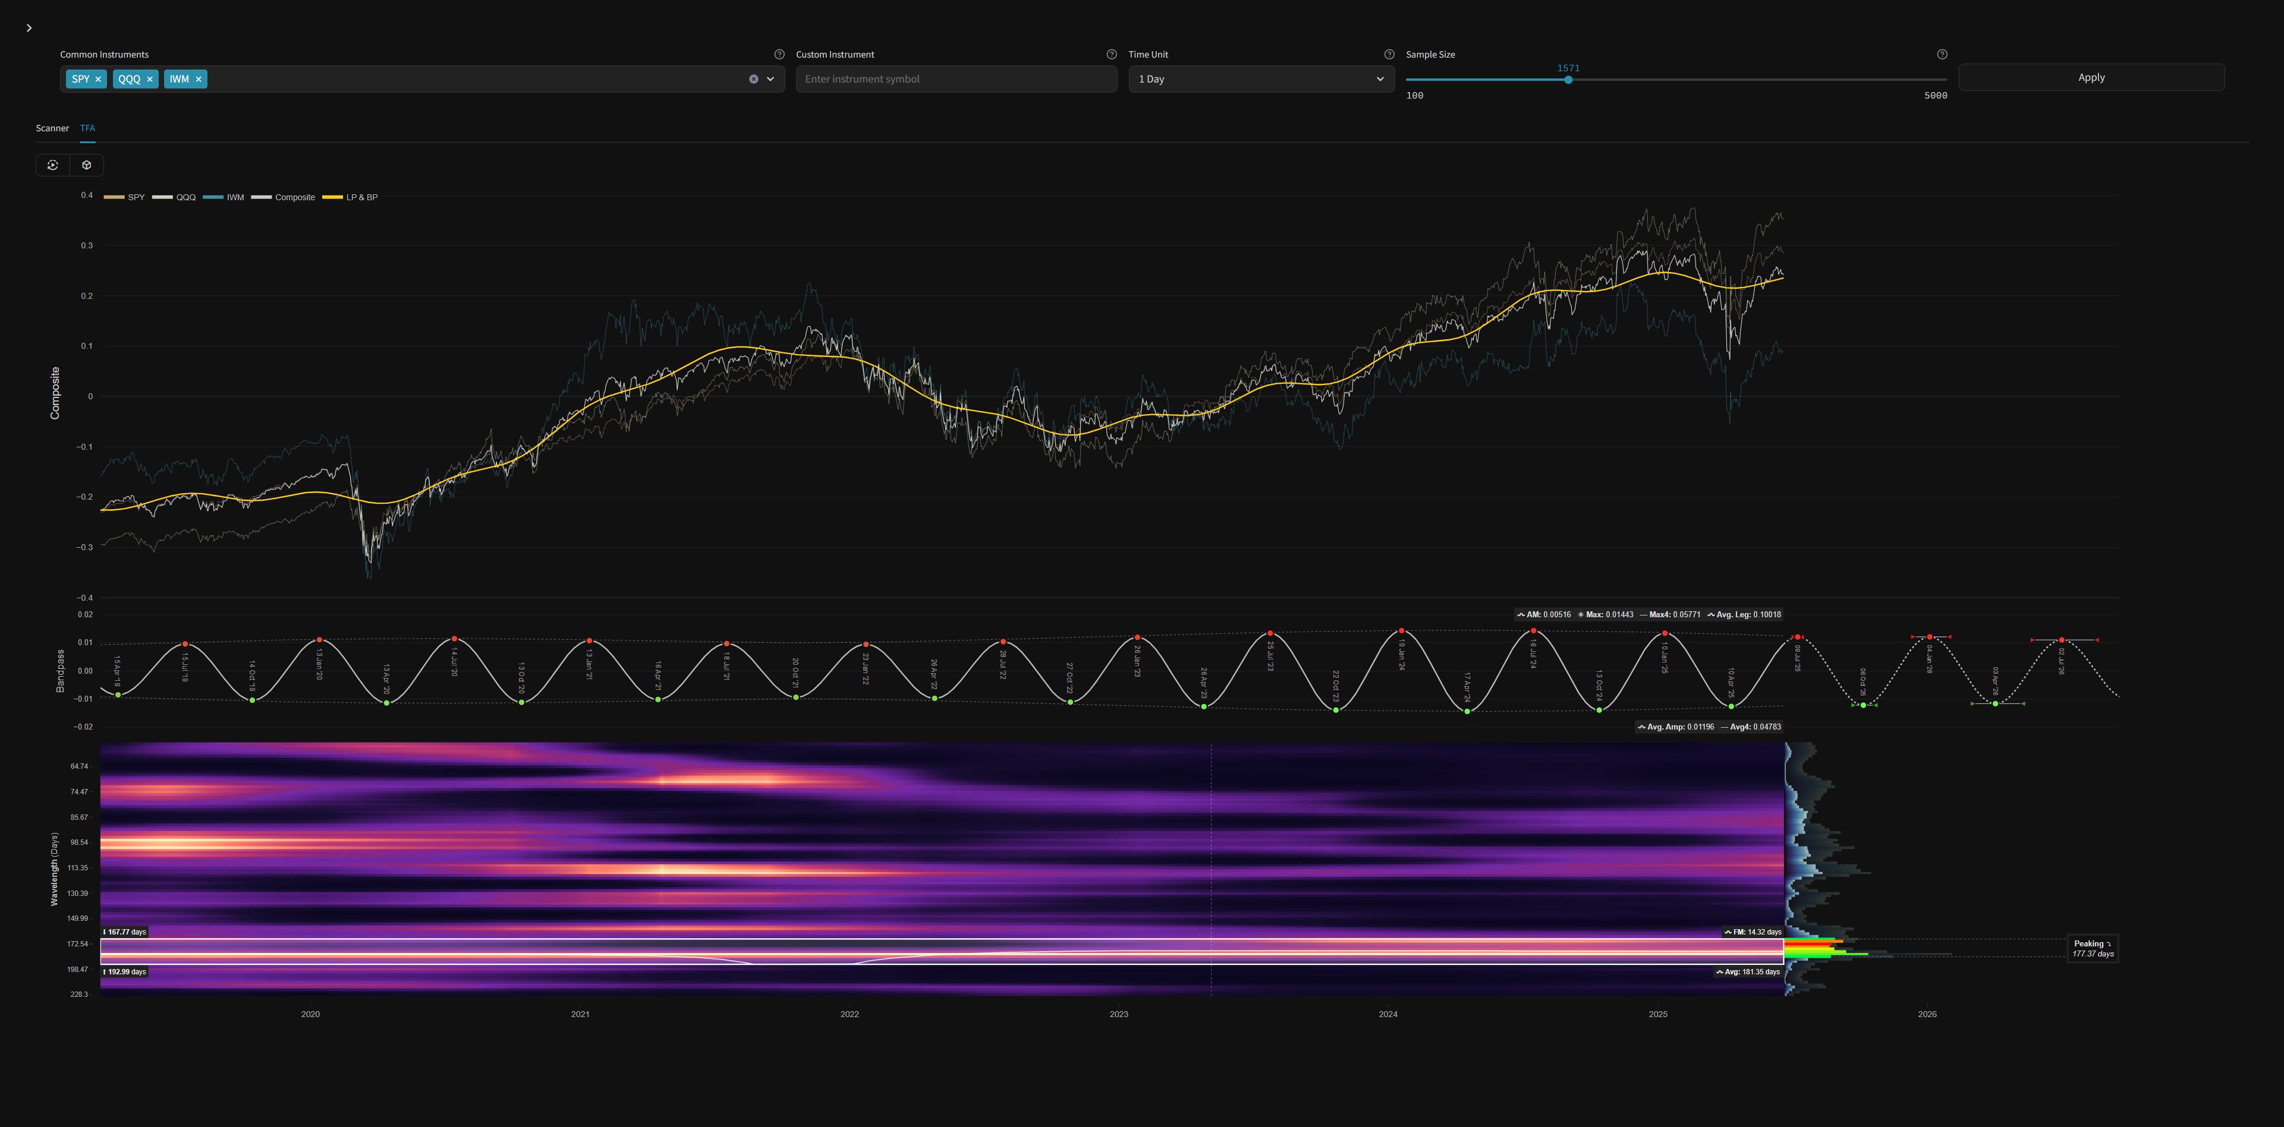Screen dimensions: 2284x1127
Task: Open the Common Instruments dropdown arrow
Action: click(770, 80)
